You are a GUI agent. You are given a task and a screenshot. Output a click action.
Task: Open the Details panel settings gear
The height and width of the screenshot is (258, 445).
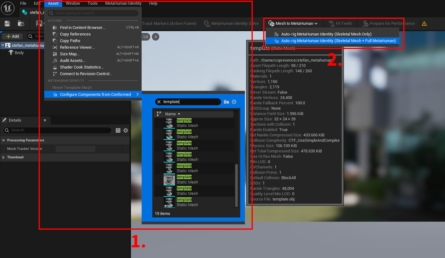[x=126, y=130]
